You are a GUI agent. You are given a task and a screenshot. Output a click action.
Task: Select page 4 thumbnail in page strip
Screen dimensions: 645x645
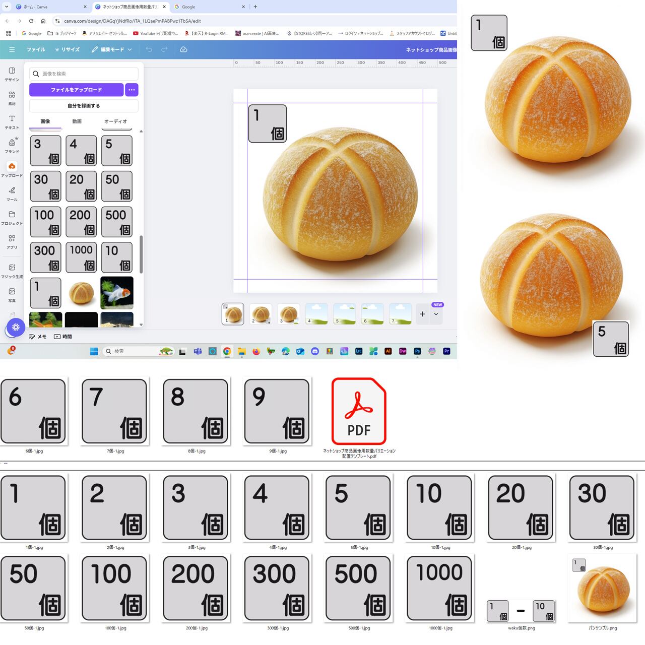pyautogui.click(x=316, y=314)
